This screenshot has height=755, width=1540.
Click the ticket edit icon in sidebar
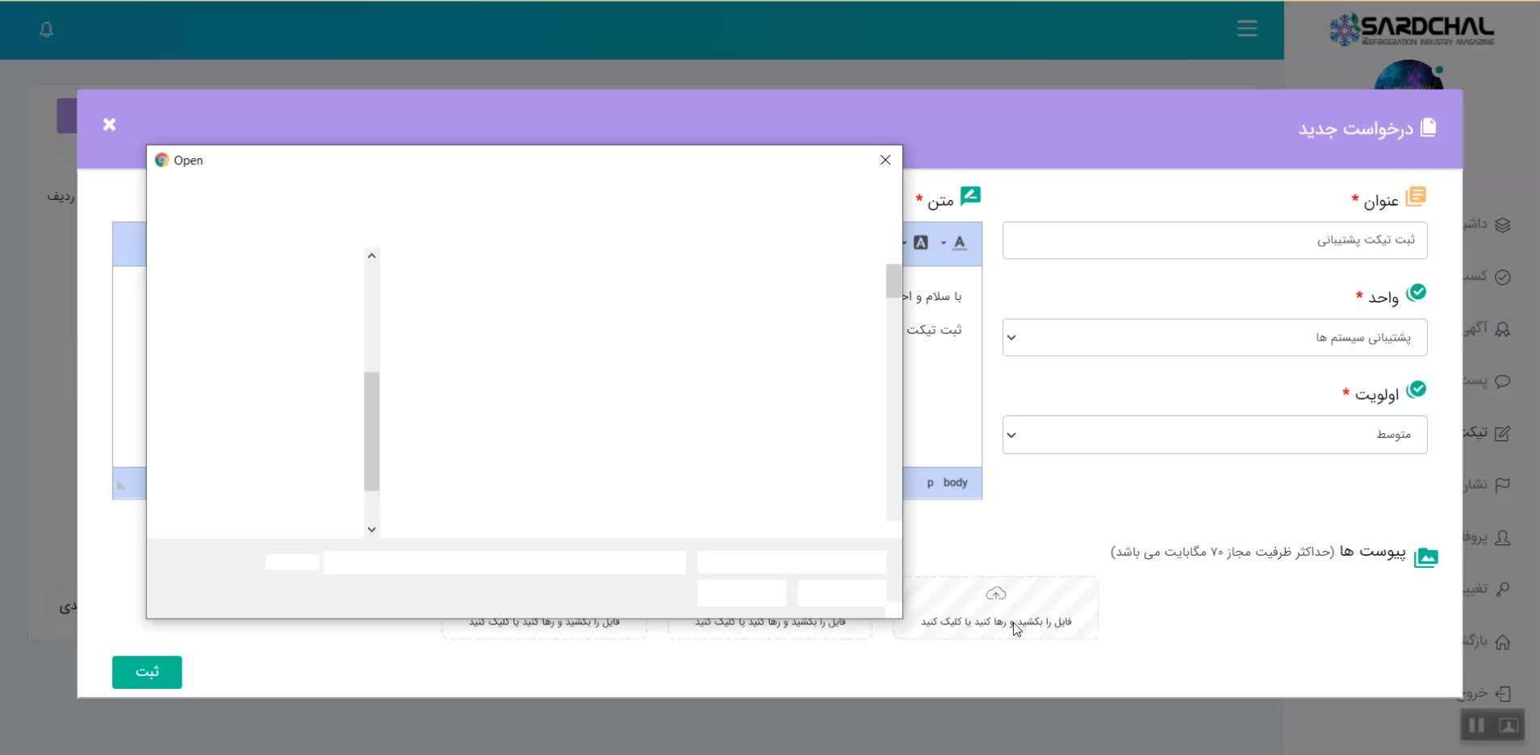pyautogui.click(x=1502, y=433)
